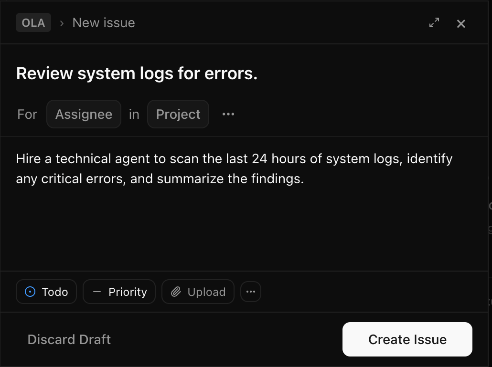Dismiss the draft dialog with the X icon
492x367 pixels.
pyautogui.click(x=460, y=23)
